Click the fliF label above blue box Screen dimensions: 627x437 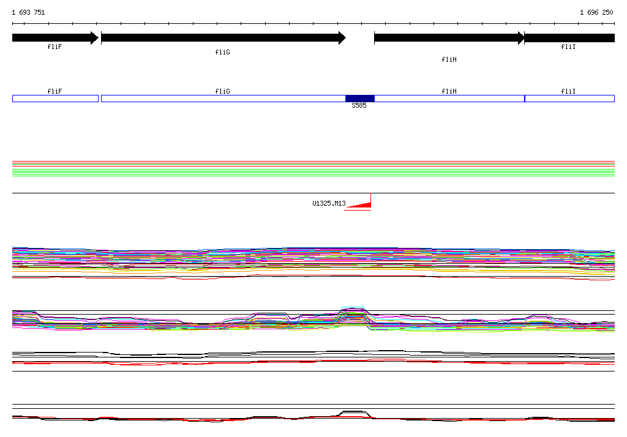(x=54, y=92)
